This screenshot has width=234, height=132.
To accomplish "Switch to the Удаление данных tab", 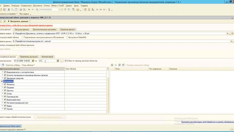I will coord(67,29).
